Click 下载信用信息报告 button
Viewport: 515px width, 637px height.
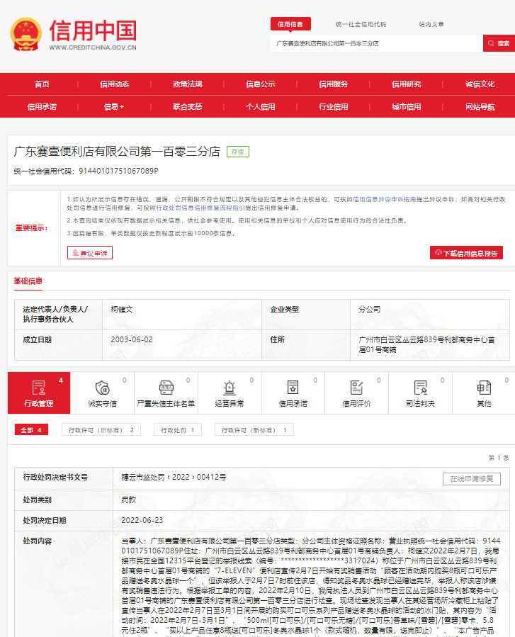(466, 253)
